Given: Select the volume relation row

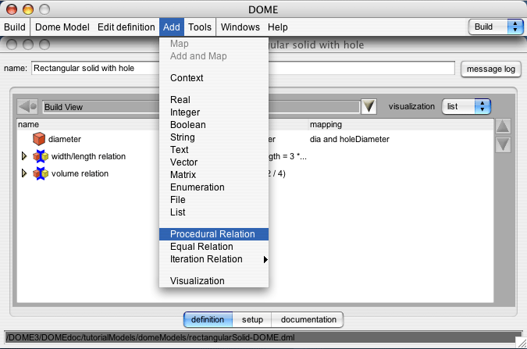Looking at the screenshot, I should pyautogui.click(x=255, y=173).
